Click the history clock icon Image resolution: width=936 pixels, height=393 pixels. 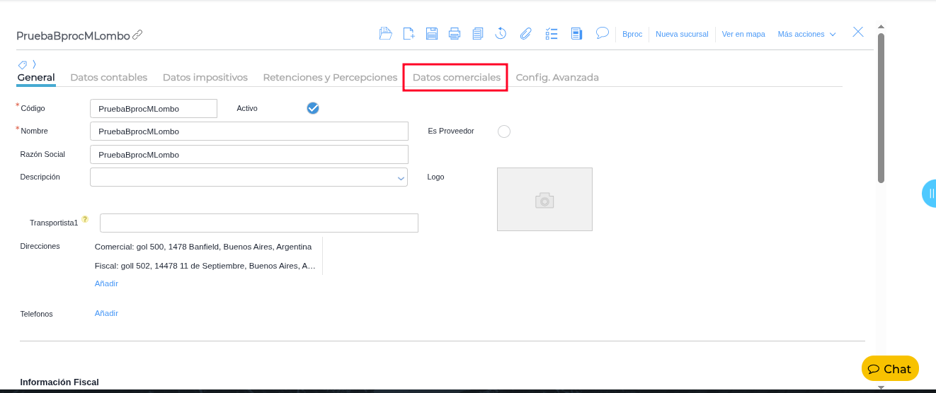(501, 33)
